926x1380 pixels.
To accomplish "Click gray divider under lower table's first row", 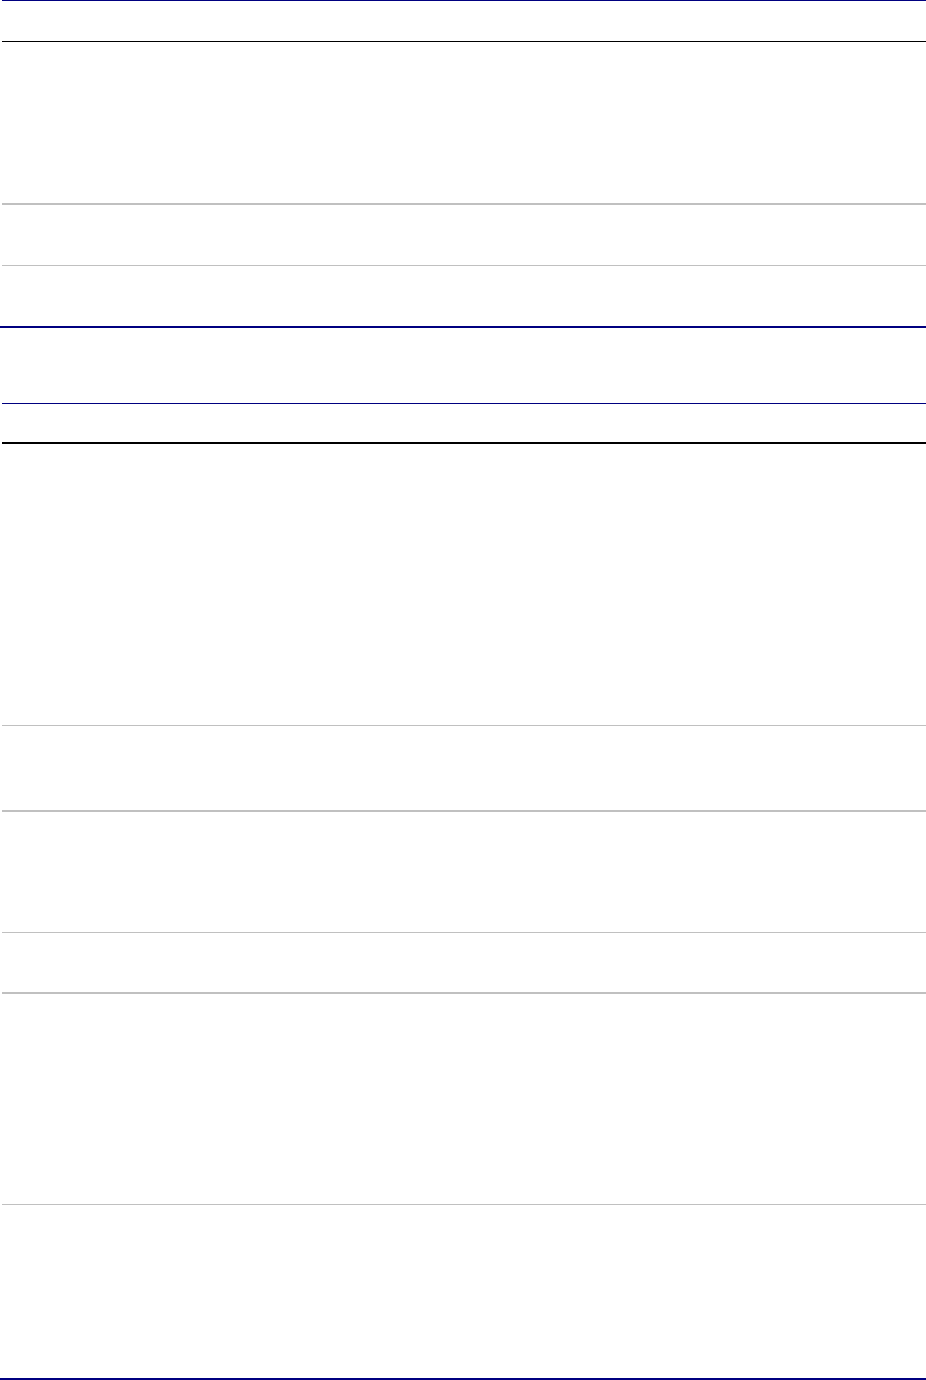I will (x=463, y=726).
